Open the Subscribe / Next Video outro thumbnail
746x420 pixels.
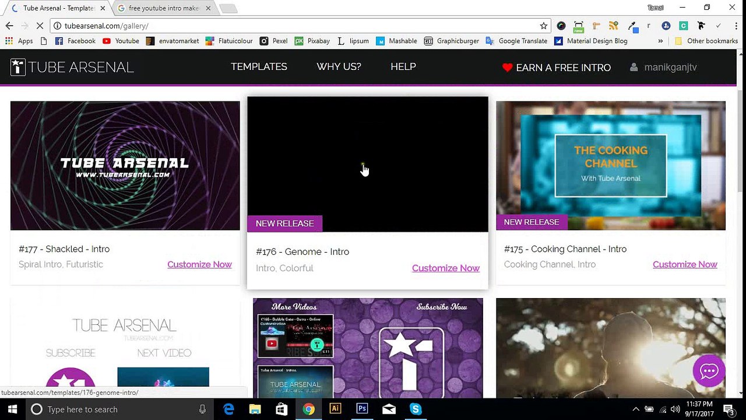pos(125,348)
